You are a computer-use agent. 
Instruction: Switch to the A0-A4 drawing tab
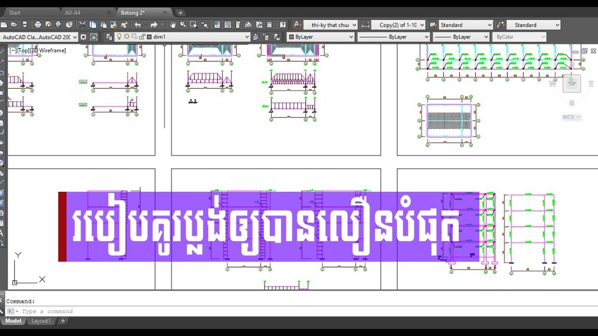pos(73,13)
